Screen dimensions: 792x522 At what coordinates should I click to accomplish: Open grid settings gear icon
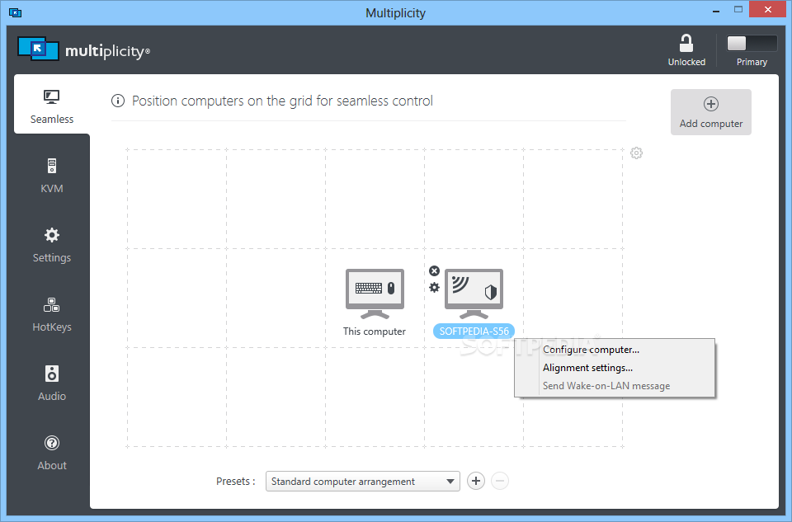pos(636,153)
